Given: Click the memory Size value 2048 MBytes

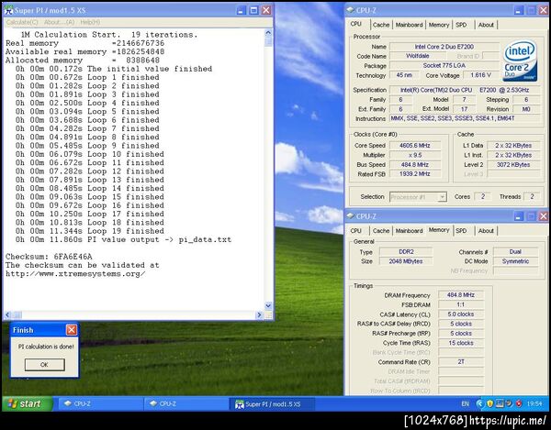Looking at the screenshot, I should (406, 261).
